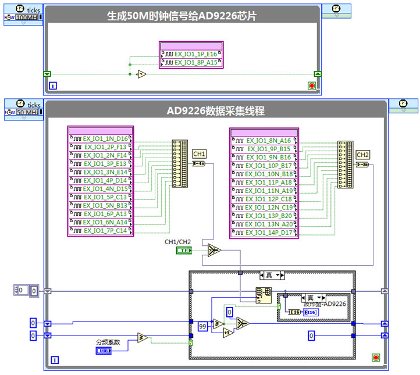Click the left shift register of the 50M clock loop
This screenshot has height=375, width=420.
(47, 74)
